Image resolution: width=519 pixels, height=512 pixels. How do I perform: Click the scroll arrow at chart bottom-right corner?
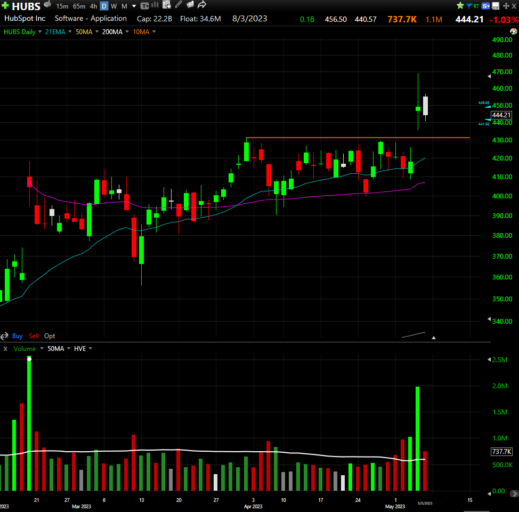[514, 494]
